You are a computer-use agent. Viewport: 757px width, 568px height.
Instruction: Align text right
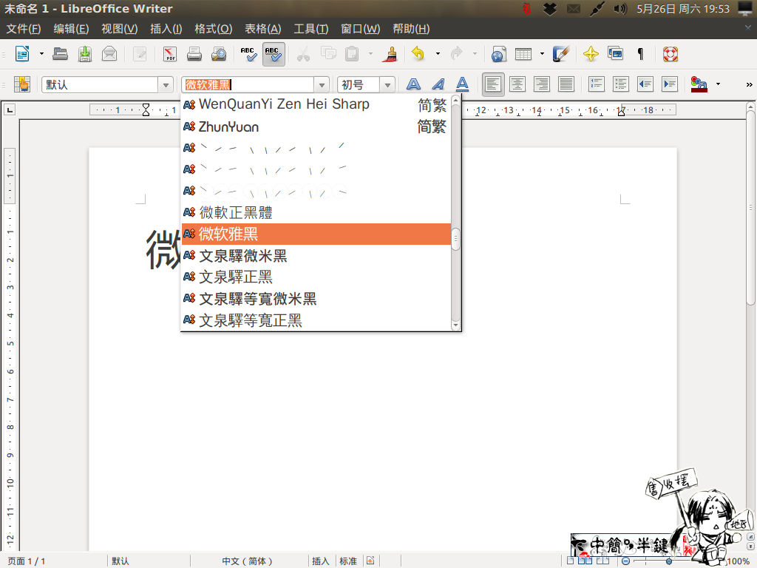[x=542, y=84]
